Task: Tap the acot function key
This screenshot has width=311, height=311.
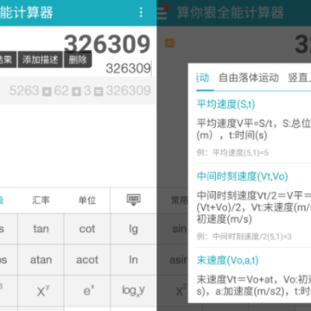Action: (87, 260)
